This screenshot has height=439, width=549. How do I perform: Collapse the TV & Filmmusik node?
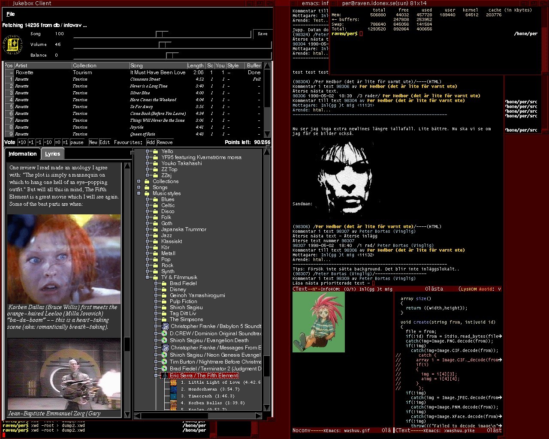tap(147, 277)
